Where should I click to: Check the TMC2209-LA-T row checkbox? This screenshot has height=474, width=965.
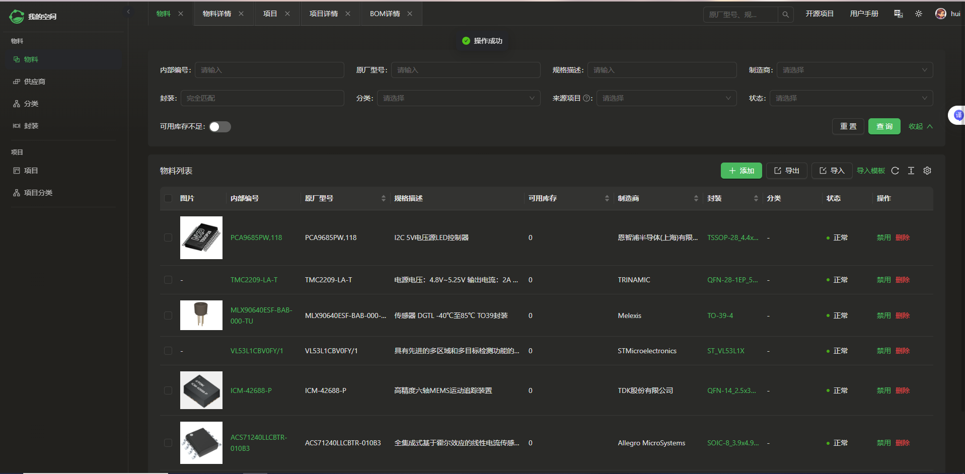[x=168, y=280]
